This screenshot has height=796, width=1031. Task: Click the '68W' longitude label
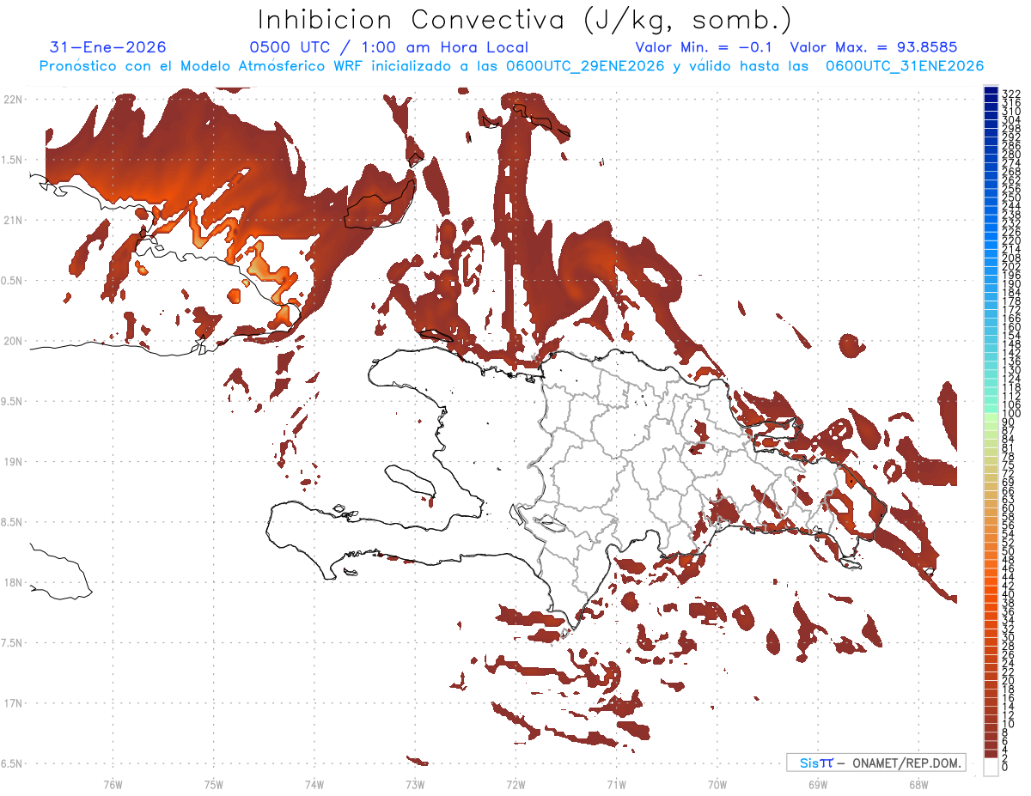918,785
